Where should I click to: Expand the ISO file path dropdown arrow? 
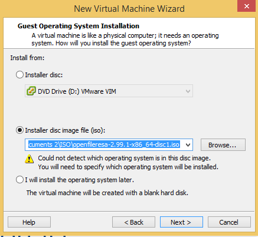(188, 145)
